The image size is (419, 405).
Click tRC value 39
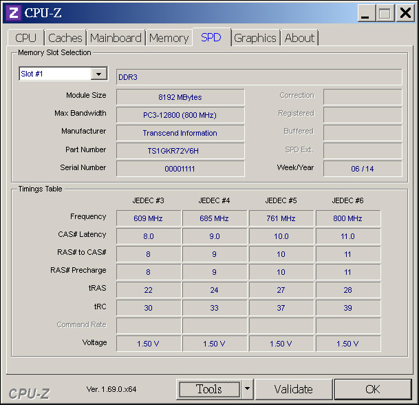click(x=348, y=308)
